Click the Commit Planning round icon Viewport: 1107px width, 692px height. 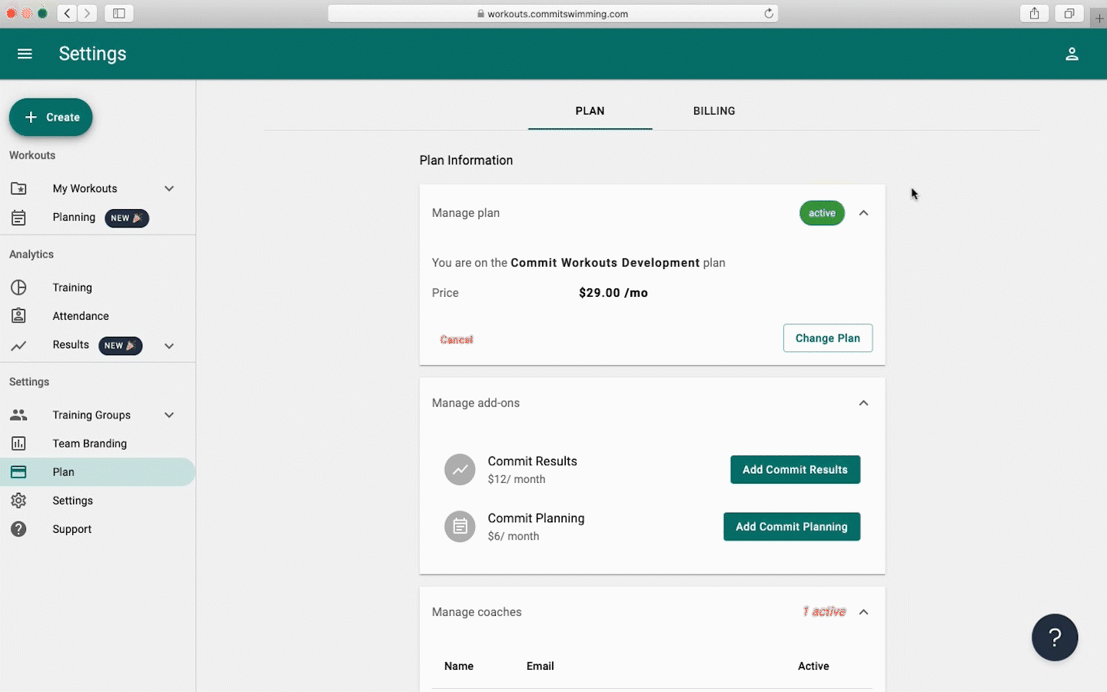pyautogui.click(x=460, y=527)
